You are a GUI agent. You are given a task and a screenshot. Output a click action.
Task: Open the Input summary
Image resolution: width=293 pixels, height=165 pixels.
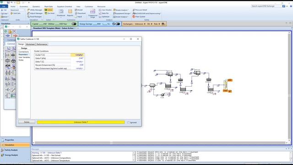pos(78,16)
